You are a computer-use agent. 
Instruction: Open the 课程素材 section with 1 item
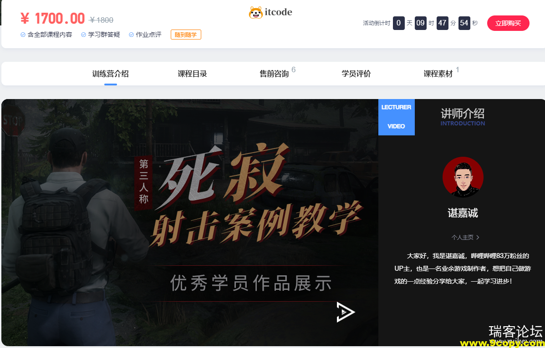tap(438, 74)
